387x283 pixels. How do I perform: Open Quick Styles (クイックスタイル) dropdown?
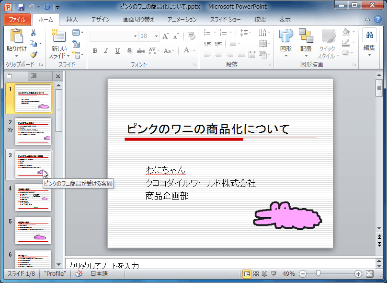[328, 44]
